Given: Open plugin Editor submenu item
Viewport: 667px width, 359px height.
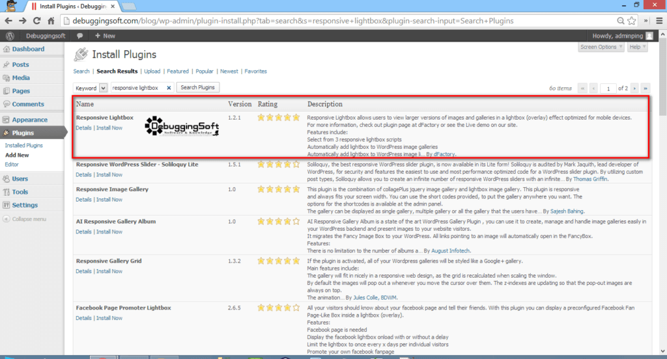Looking at the screenshot, I should 12,165.
